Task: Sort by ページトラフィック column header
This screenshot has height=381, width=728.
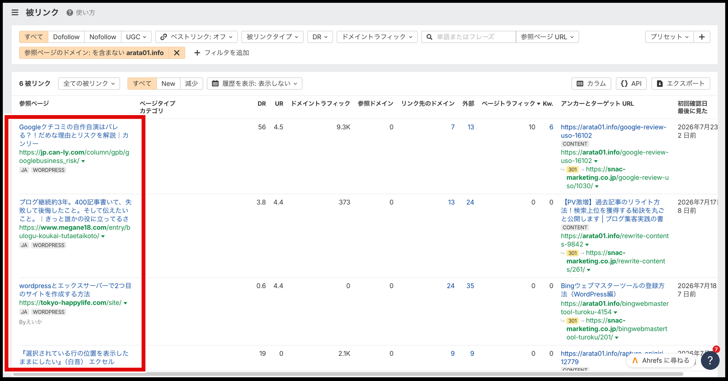Action: [x=511, y=103]
